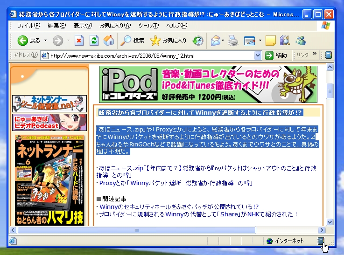Open 表示(V) menu
344x255 pixels.
(83, 26)
